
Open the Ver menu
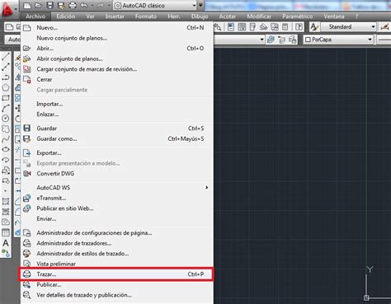tap(90, 16)
